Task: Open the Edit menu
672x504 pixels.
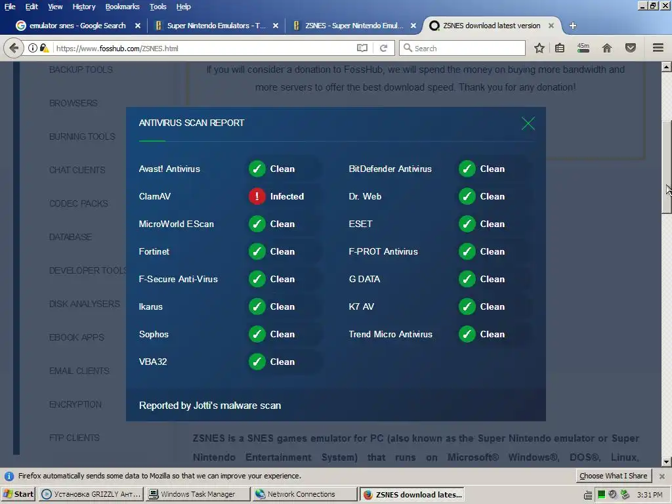Action: pyautogui.click(x=31, y=7)
